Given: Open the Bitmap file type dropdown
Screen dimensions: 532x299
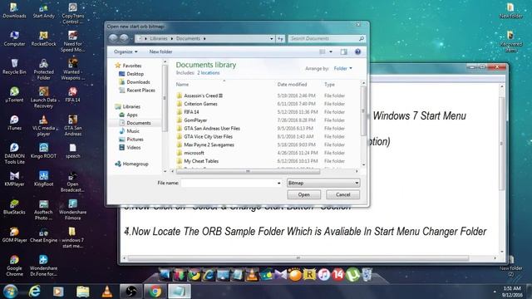Looking at the screenshot, I should 323,183.
